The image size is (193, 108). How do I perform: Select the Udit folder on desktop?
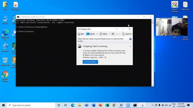pyautogui.click(x=5, y=6)
